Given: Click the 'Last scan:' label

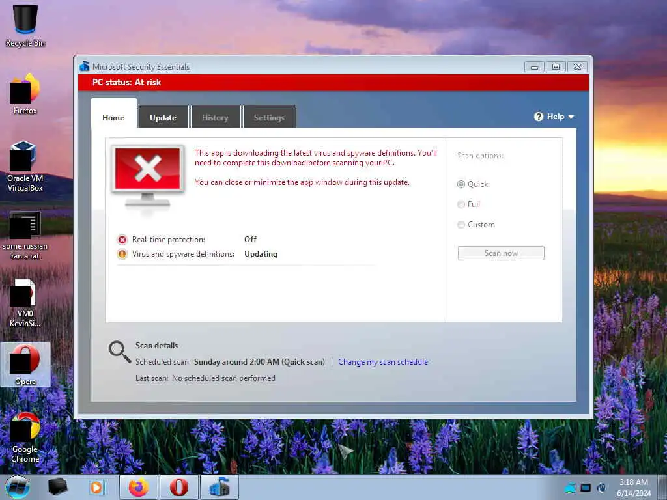Looking at the screenshot, I should 152,378.
